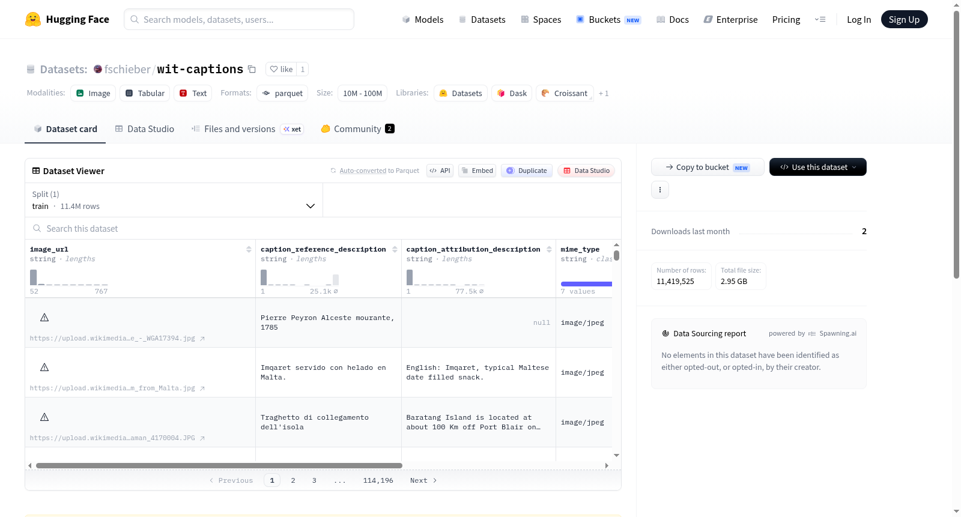Go to Models in top navigation
This screenshot has width=961, height=517.
(423, 19)
